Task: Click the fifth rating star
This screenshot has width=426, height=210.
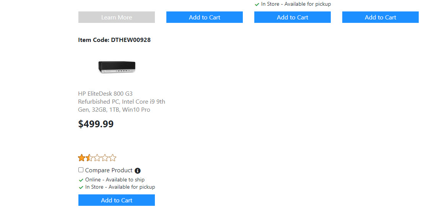Action: point(112,158)
